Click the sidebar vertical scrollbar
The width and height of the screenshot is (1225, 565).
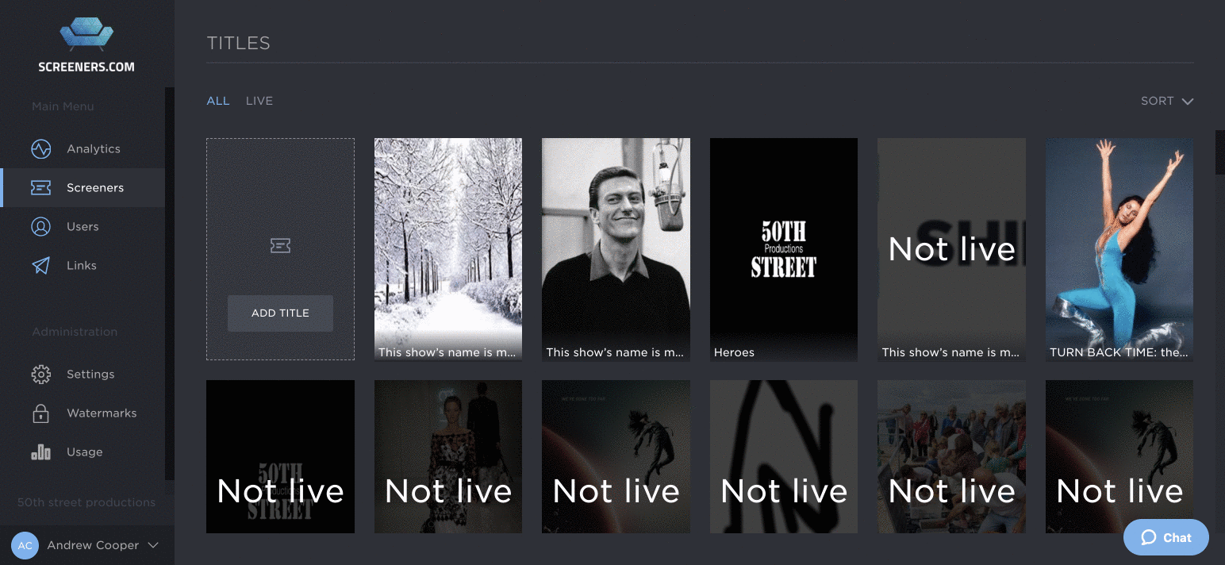point(169,282)
